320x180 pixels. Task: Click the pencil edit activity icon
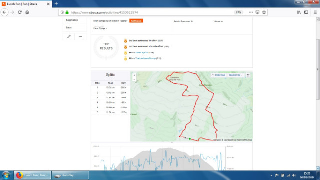69,36
